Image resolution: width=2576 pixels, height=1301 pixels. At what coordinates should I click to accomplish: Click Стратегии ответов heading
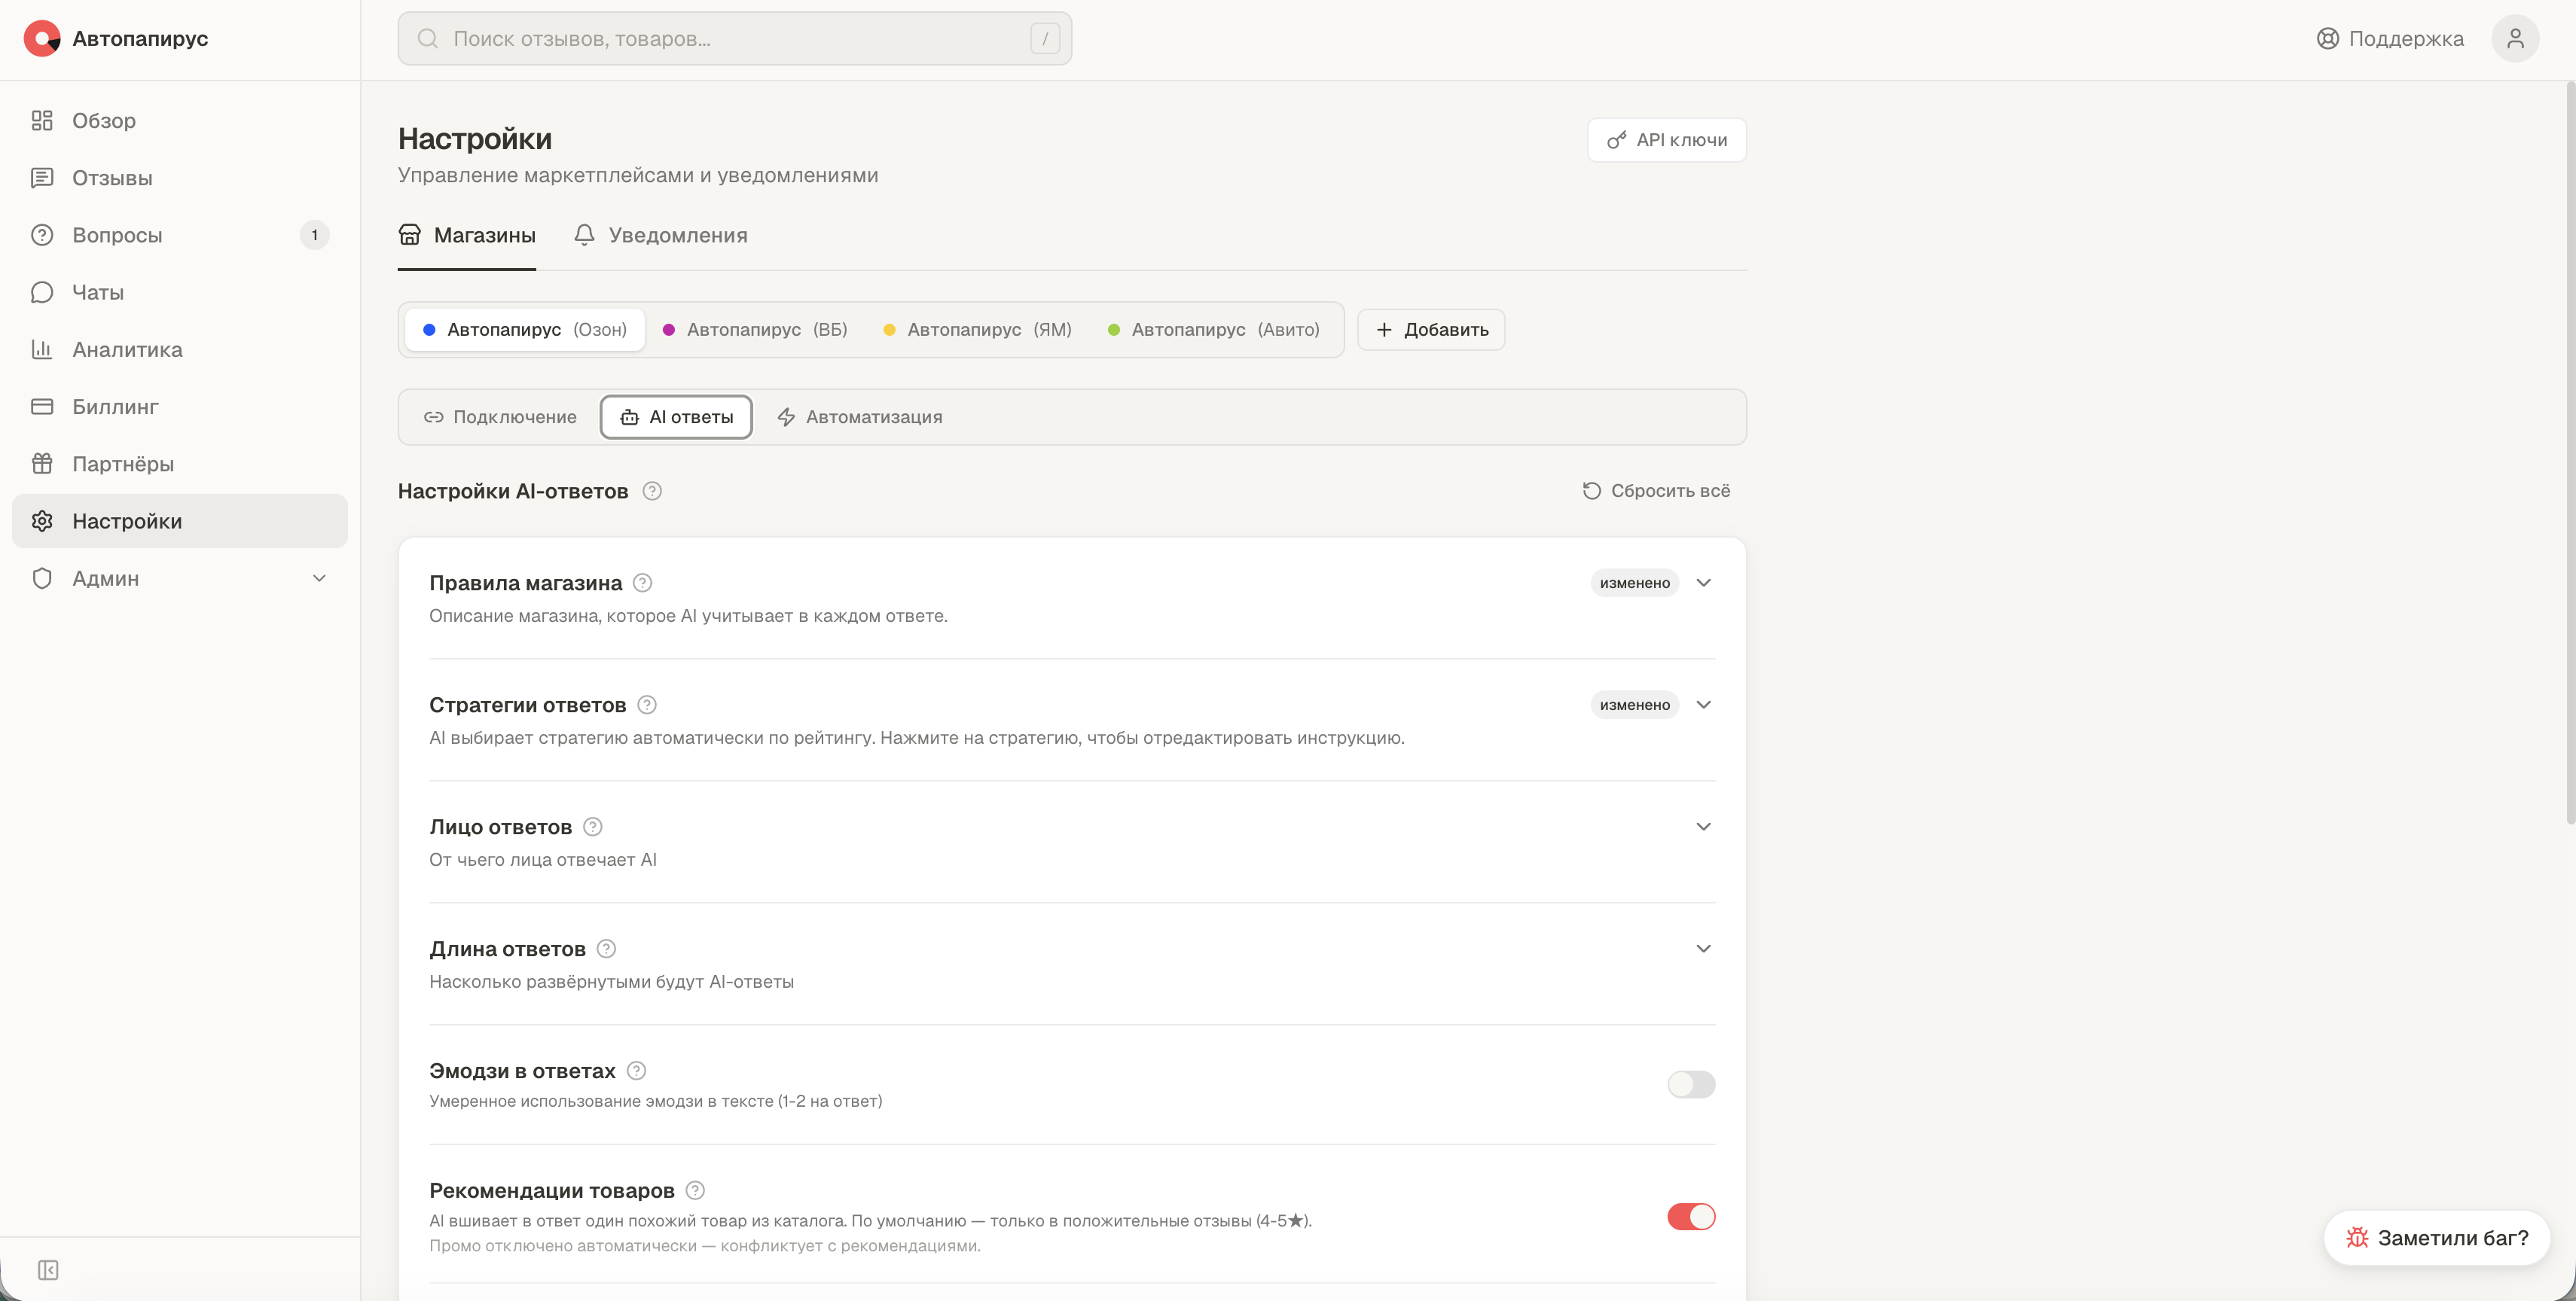[x=528, y=705]
